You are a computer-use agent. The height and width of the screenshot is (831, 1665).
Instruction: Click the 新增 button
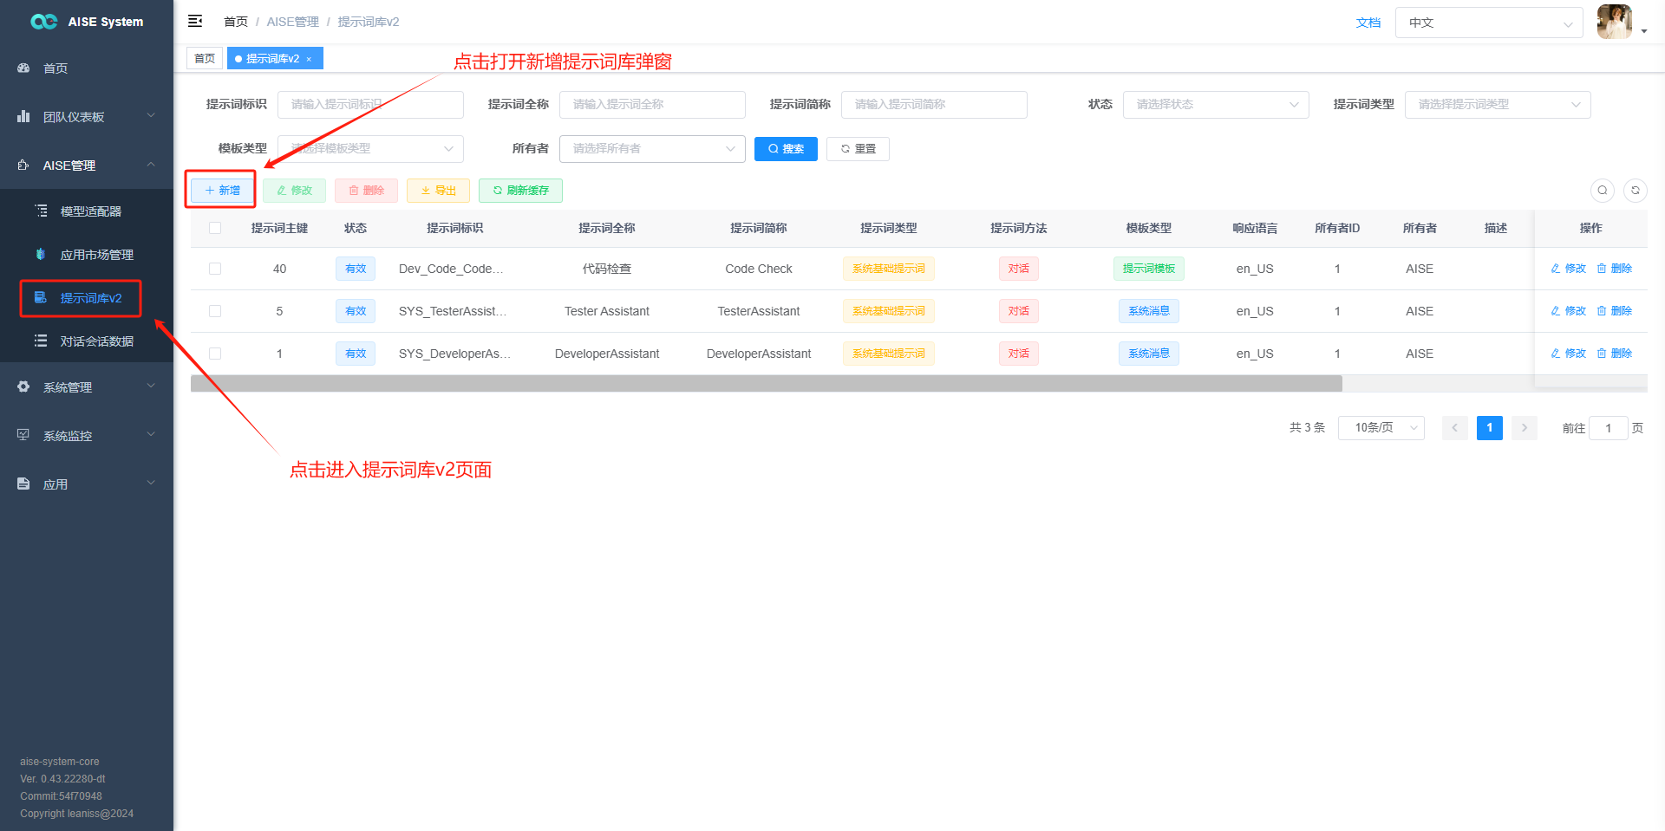pos(222,191)
